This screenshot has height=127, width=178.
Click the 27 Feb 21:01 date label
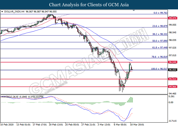tap(88, 124)
